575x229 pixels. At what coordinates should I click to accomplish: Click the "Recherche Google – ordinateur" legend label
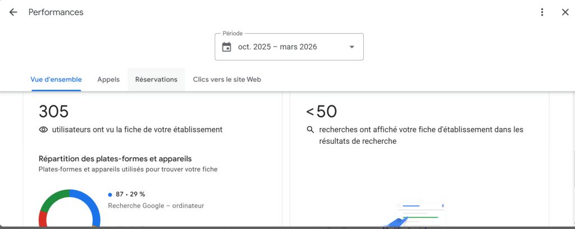coord(156,206)
